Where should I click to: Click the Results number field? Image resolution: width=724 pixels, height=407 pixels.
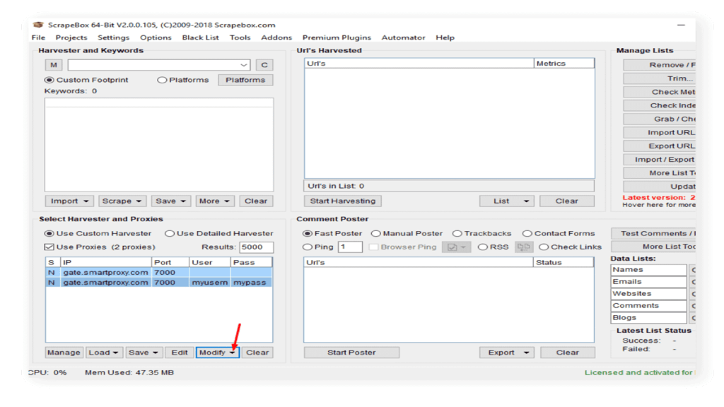click(256, 247)
